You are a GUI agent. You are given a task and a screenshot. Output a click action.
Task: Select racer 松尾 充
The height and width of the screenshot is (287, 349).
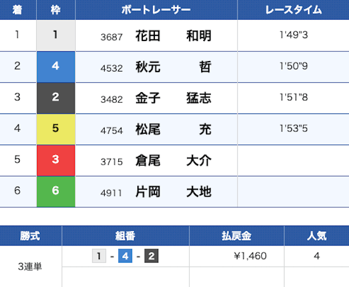click(x=173, y=130)
